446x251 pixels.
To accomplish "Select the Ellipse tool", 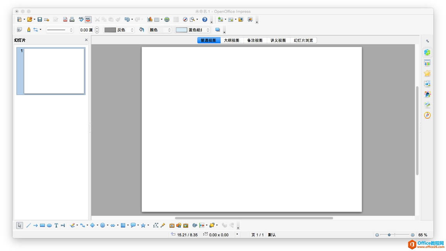I will (x=49, y=225).
